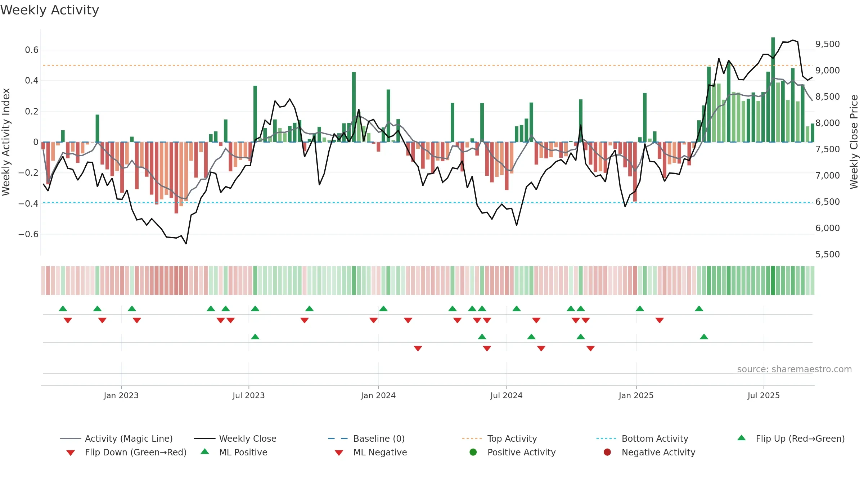
Task: Click the Weekly Close Price axis title
Action: (854, 142)
